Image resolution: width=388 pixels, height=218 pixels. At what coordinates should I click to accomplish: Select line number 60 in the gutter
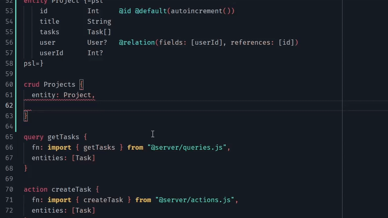pyautogui.click(x=9, y=84)
